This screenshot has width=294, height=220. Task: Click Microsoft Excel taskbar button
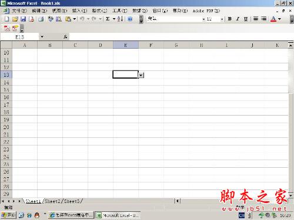click(118, 215)
